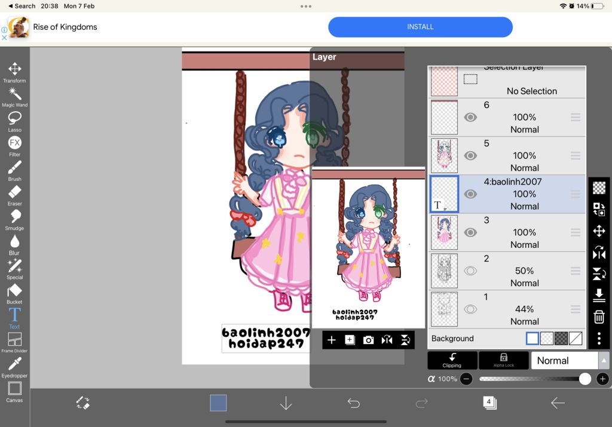
Task: Flip the layer horizontally from the preview toolbar
Action: (x=387, y=340)
